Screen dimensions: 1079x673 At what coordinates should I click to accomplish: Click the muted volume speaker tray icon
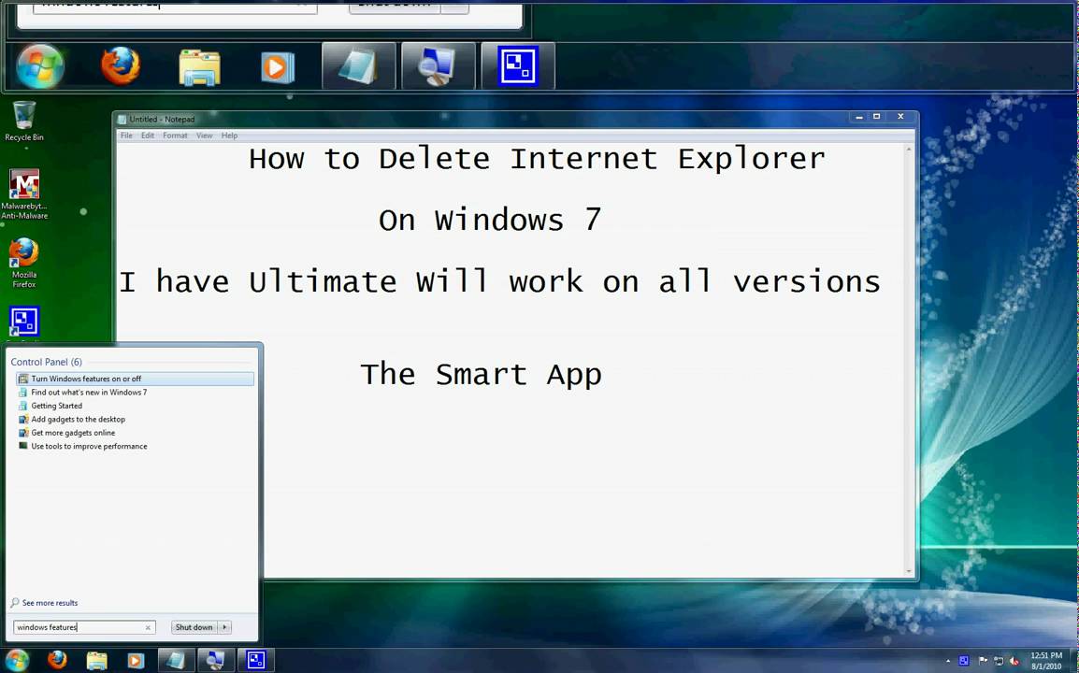tap(1014, 661)
